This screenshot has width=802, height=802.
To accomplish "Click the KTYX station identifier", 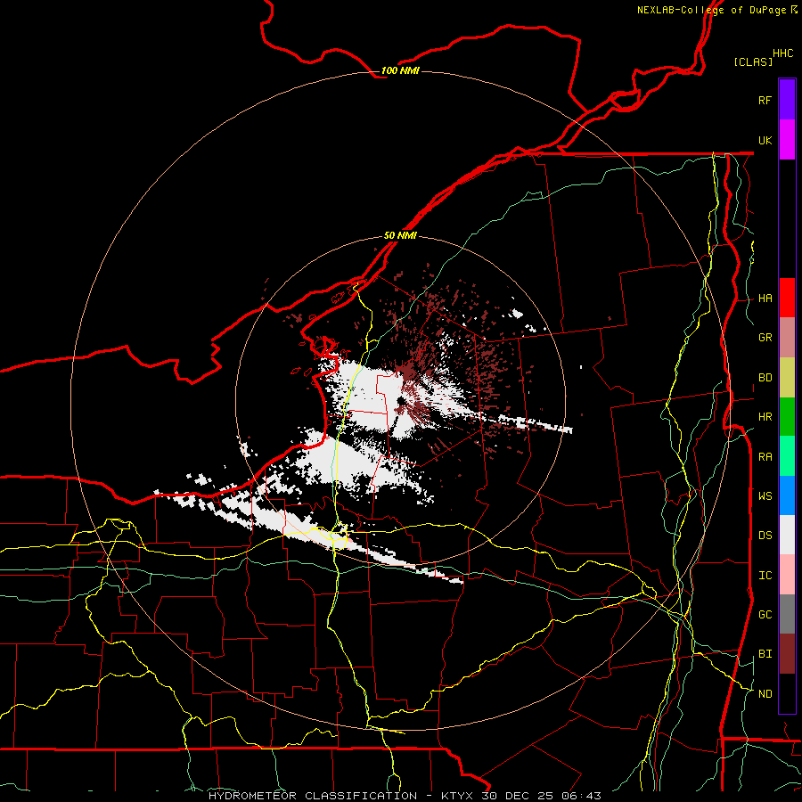I will [458, 796].
